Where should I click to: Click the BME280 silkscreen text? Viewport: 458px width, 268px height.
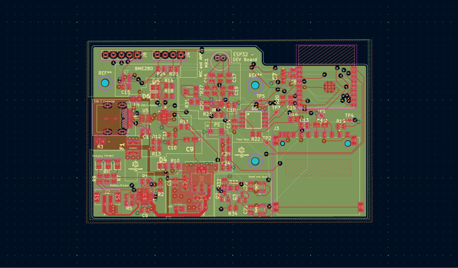(144, 69)
